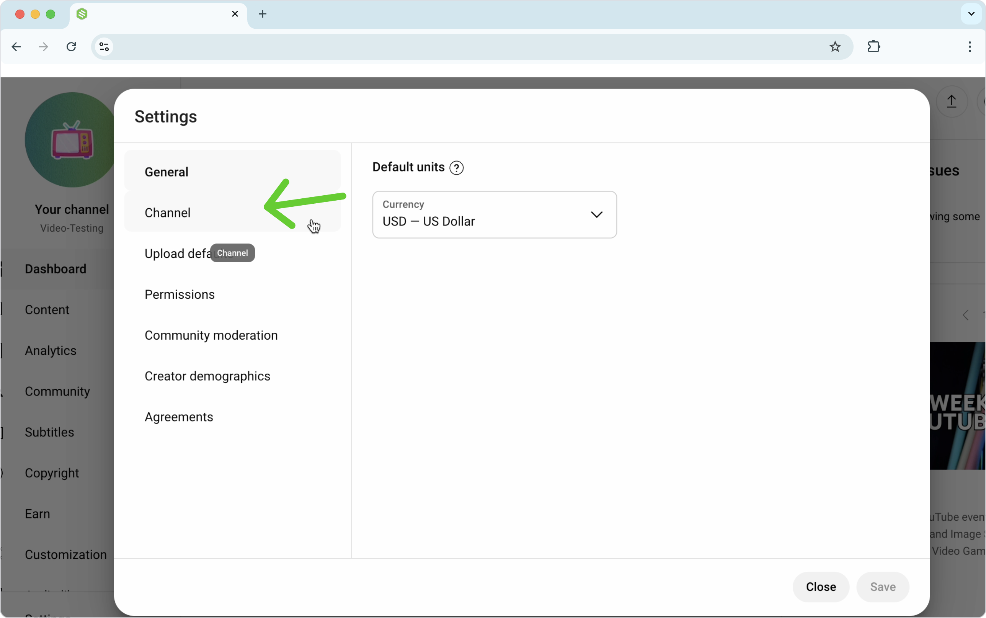Click the Default units help icon
The height and width of the screenshot is (618, 986).
point(456,168)
